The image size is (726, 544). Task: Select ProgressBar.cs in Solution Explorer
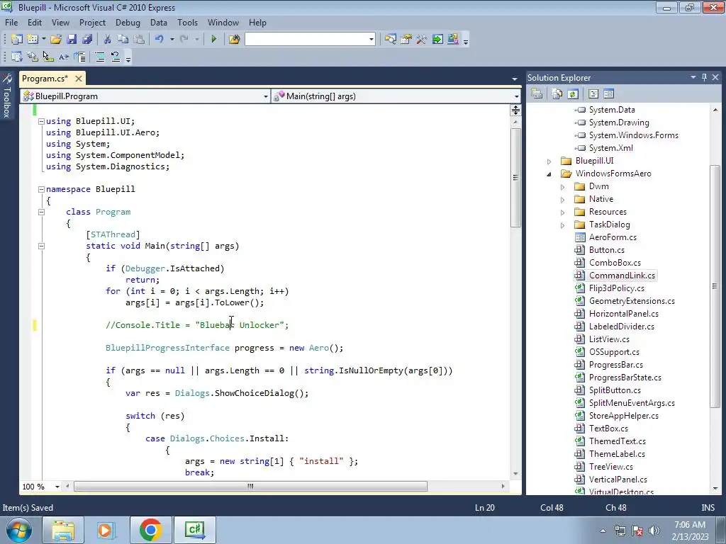pyautogui.click(x=616, y=365)
